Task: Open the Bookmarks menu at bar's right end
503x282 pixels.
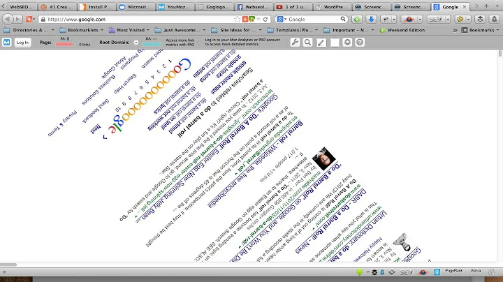Action: tap(480, 30)
